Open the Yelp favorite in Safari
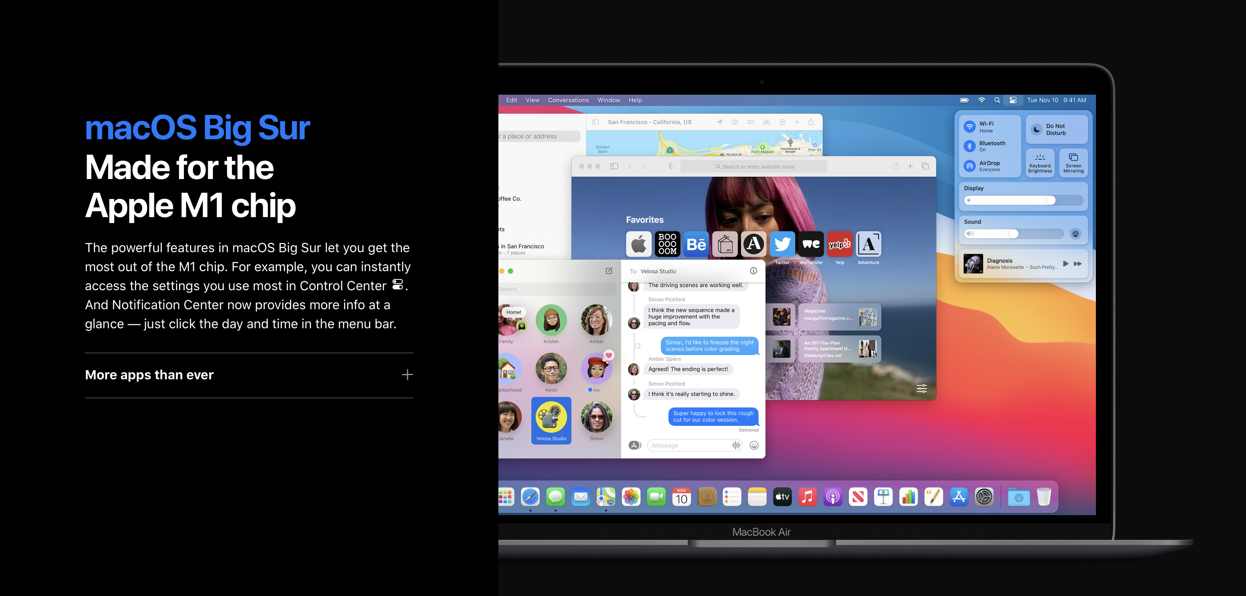 tap(839, 244)
